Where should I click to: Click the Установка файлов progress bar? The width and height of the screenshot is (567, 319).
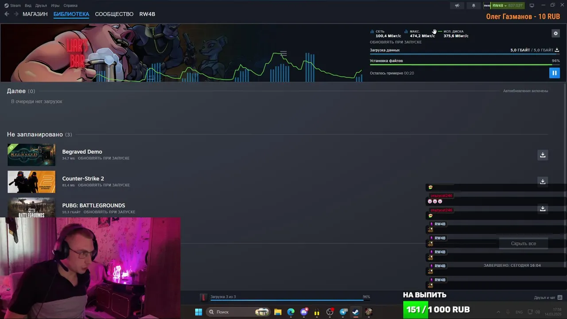(x=465, y=65)
